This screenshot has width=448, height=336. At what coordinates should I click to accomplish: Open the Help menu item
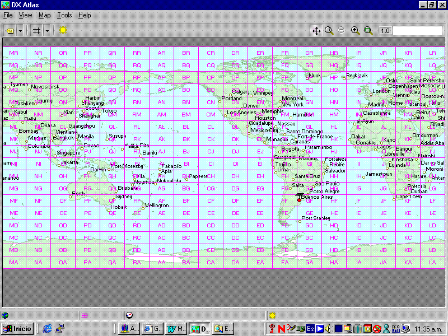(x=85, y=15)
